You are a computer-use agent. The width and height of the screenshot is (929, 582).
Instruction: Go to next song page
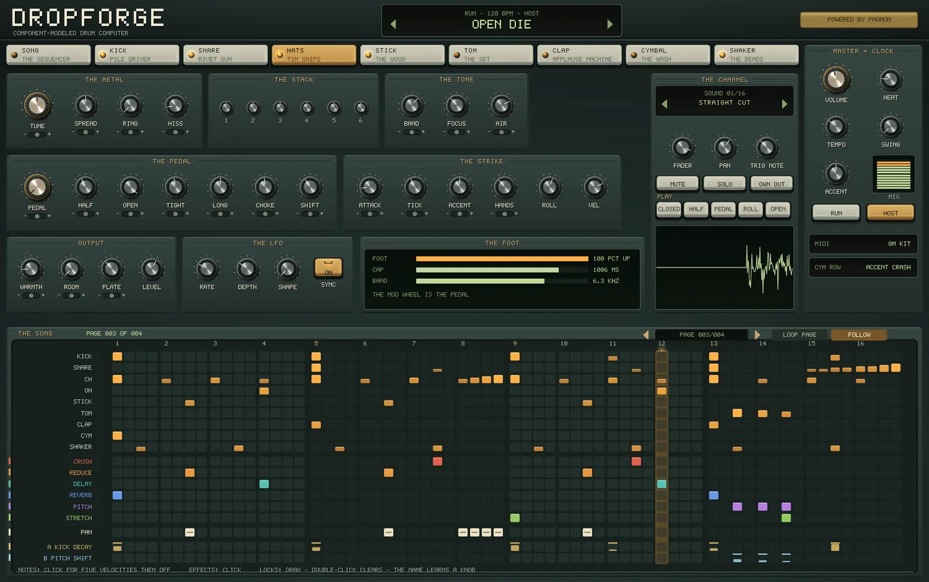(757, 335)
